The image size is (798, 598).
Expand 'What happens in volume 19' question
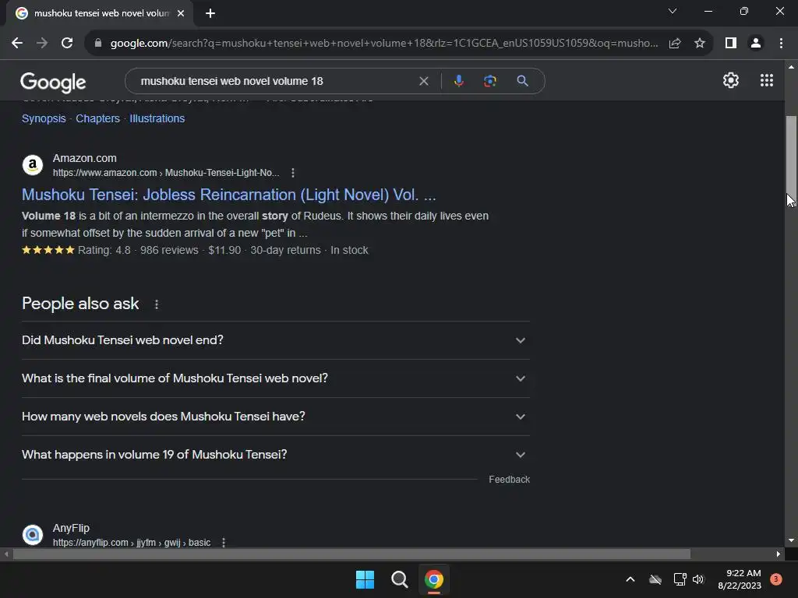point(276,455)
